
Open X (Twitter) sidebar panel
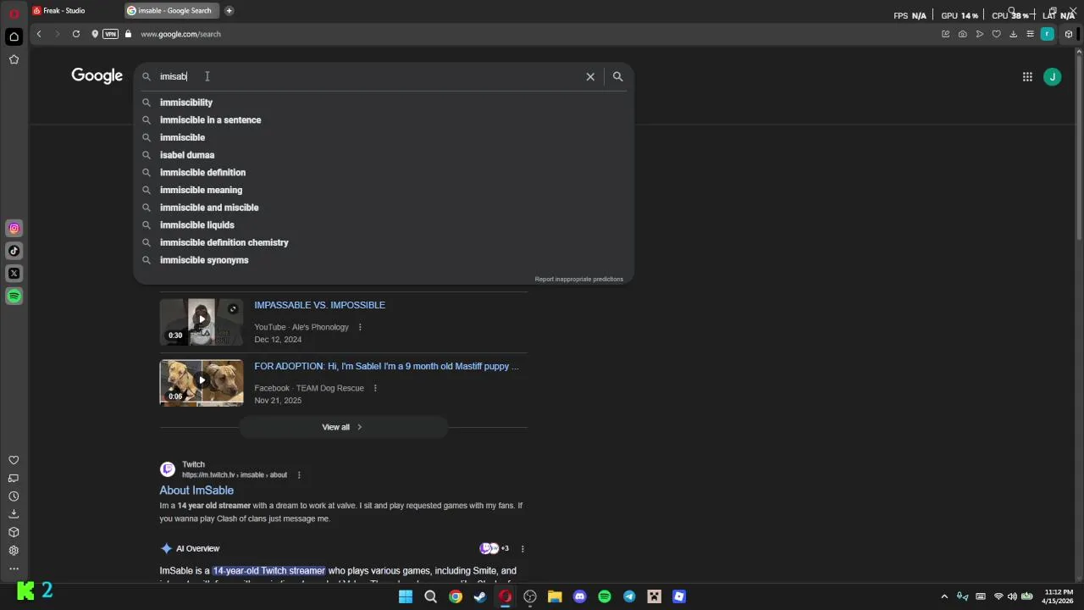coord(14,274)
